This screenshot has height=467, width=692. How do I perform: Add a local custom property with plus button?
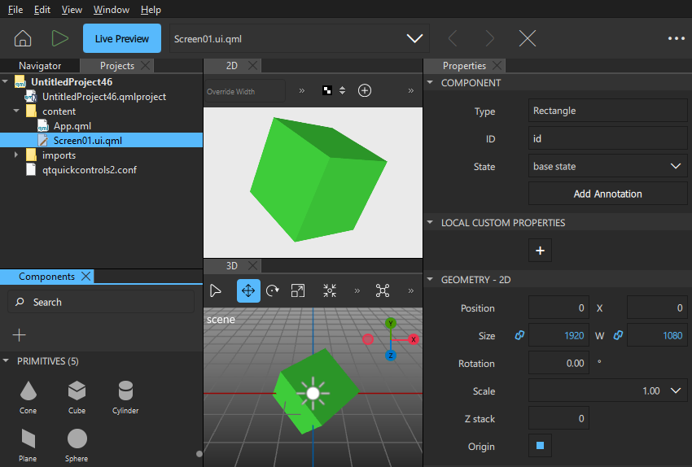pyautogui.click(x=540, y=251)
